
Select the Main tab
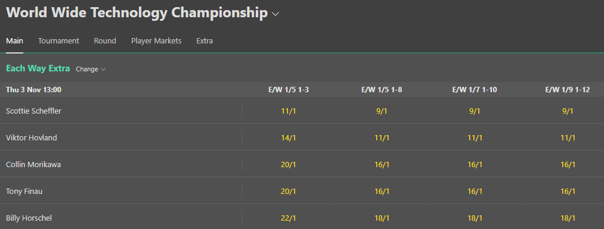(x=15, y=40)
